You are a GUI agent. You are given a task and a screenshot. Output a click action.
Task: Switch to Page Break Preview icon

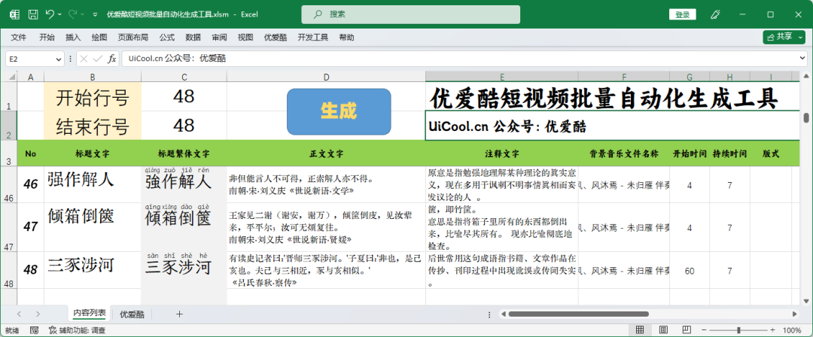coord(687,329)
